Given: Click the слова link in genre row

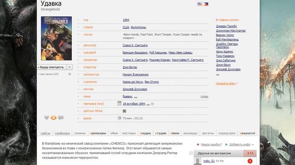Looking at the screenshot, I should (204, 97).
